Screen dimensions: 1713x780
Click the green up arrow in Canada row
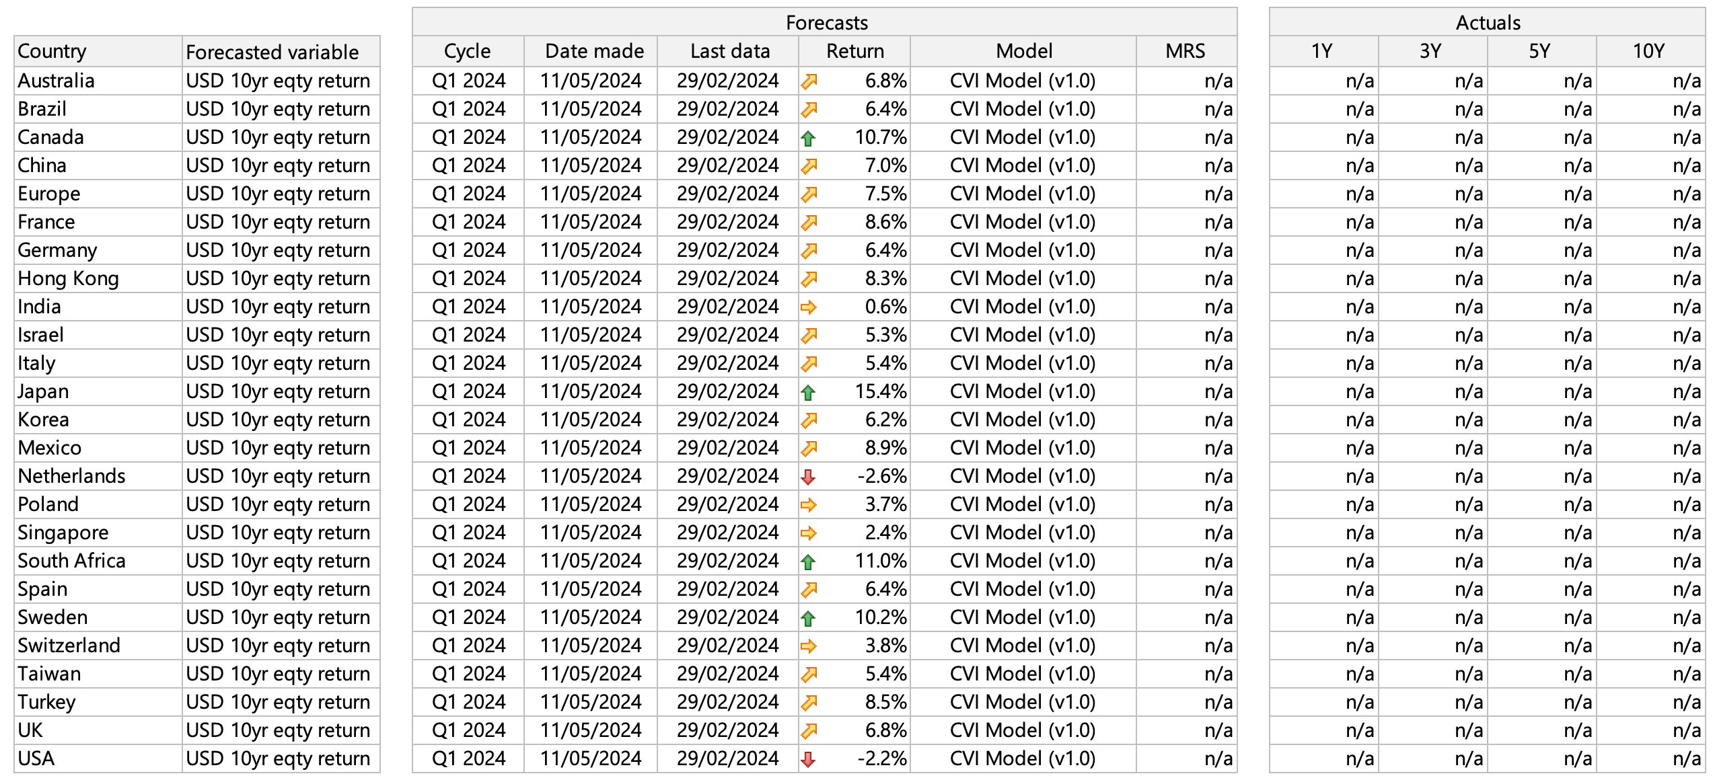pyautogui.click(x=808, y=138)
